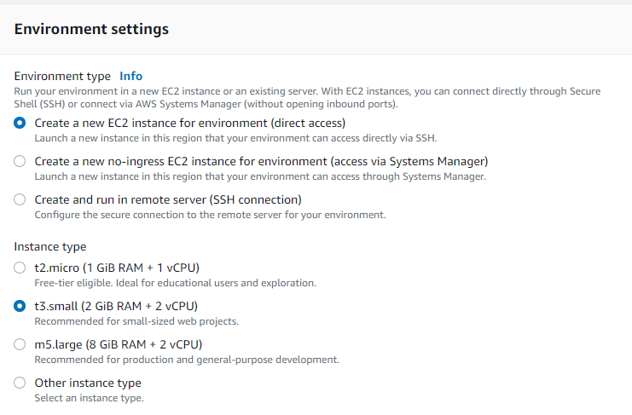Click the Environment settings heading

[x=91, y=29]
